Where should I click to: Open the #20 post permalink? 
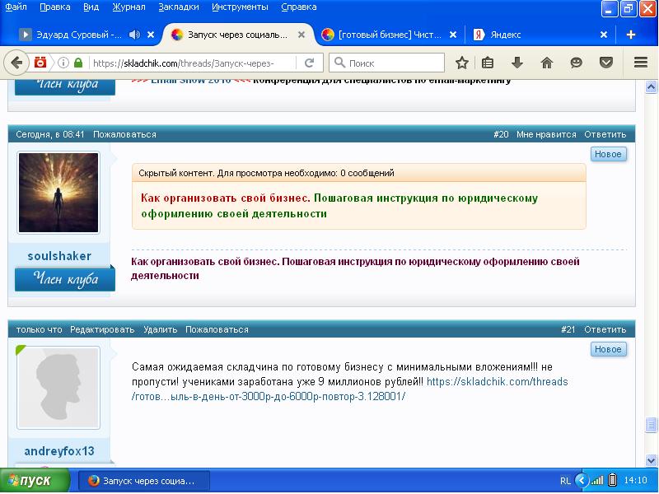tap(501, 134)
